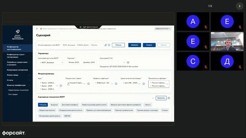Open Копирование алгоритмов in sidebar
The image size is (246, 138).
pyautogui.click(x=18, y=70)
